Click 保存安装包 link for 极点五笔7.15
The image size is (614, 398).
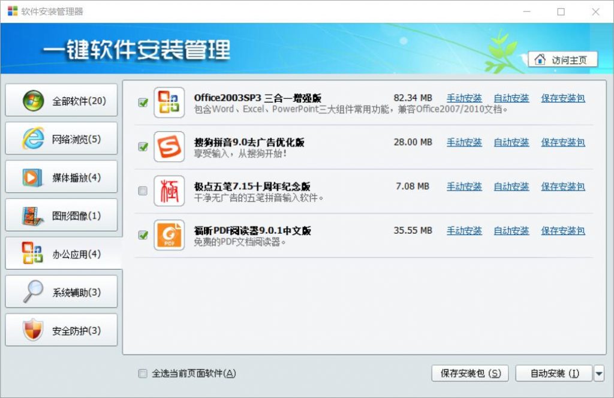(x=563, y=186)
